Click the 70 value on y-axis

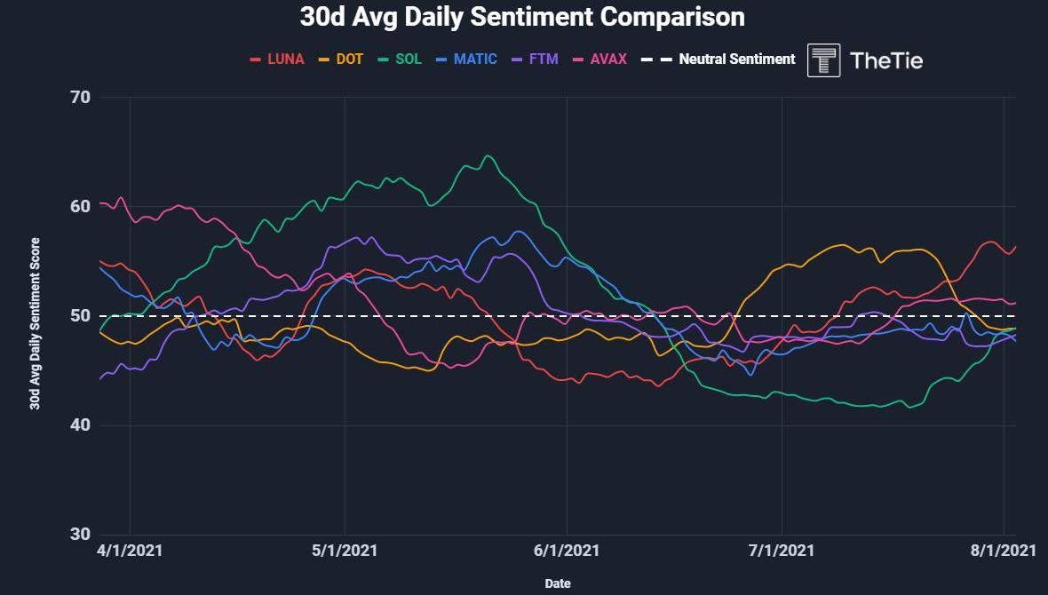(81, 97)
